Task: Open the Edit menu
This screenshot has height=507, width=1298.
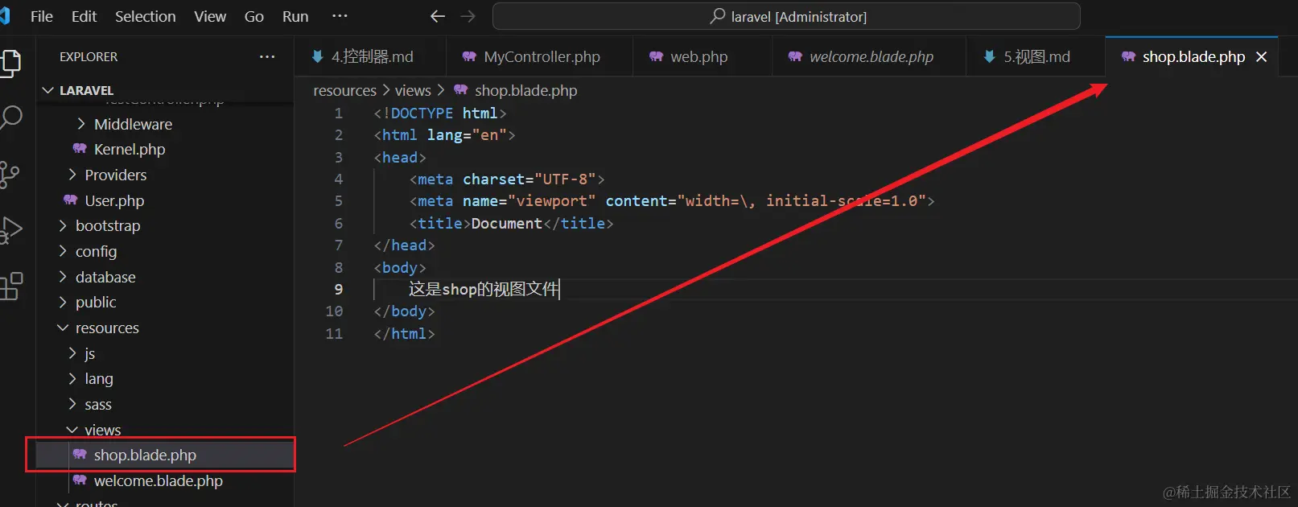Action: (84, 16)
